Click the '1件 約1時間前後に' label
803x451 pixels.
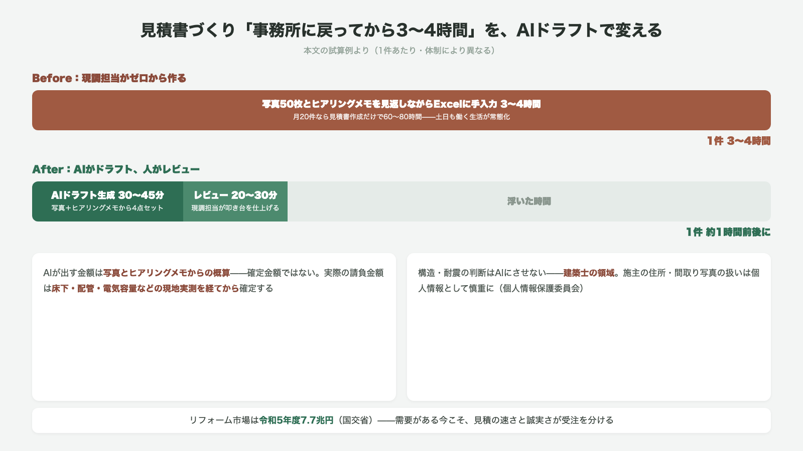pyautogui.click(x=728, y=233)
